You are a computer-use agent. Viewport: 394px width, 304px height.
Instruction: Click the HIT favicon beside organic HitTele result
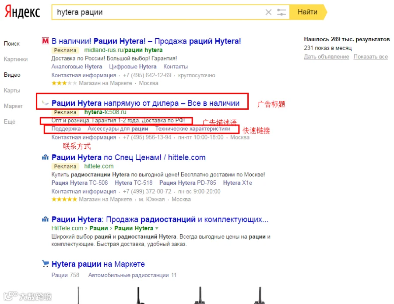45,219
